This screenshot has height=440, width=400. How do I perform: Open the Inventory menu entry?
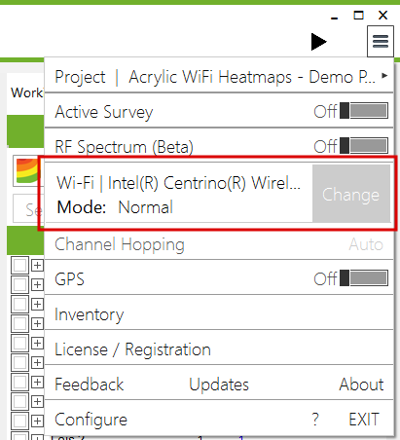(90, 314)
